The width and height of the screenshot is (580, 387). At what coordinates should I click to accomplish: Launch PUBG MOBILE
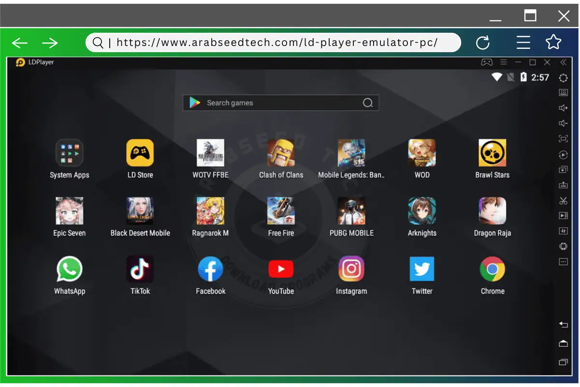pyautogui.click(x=351, y=210)
